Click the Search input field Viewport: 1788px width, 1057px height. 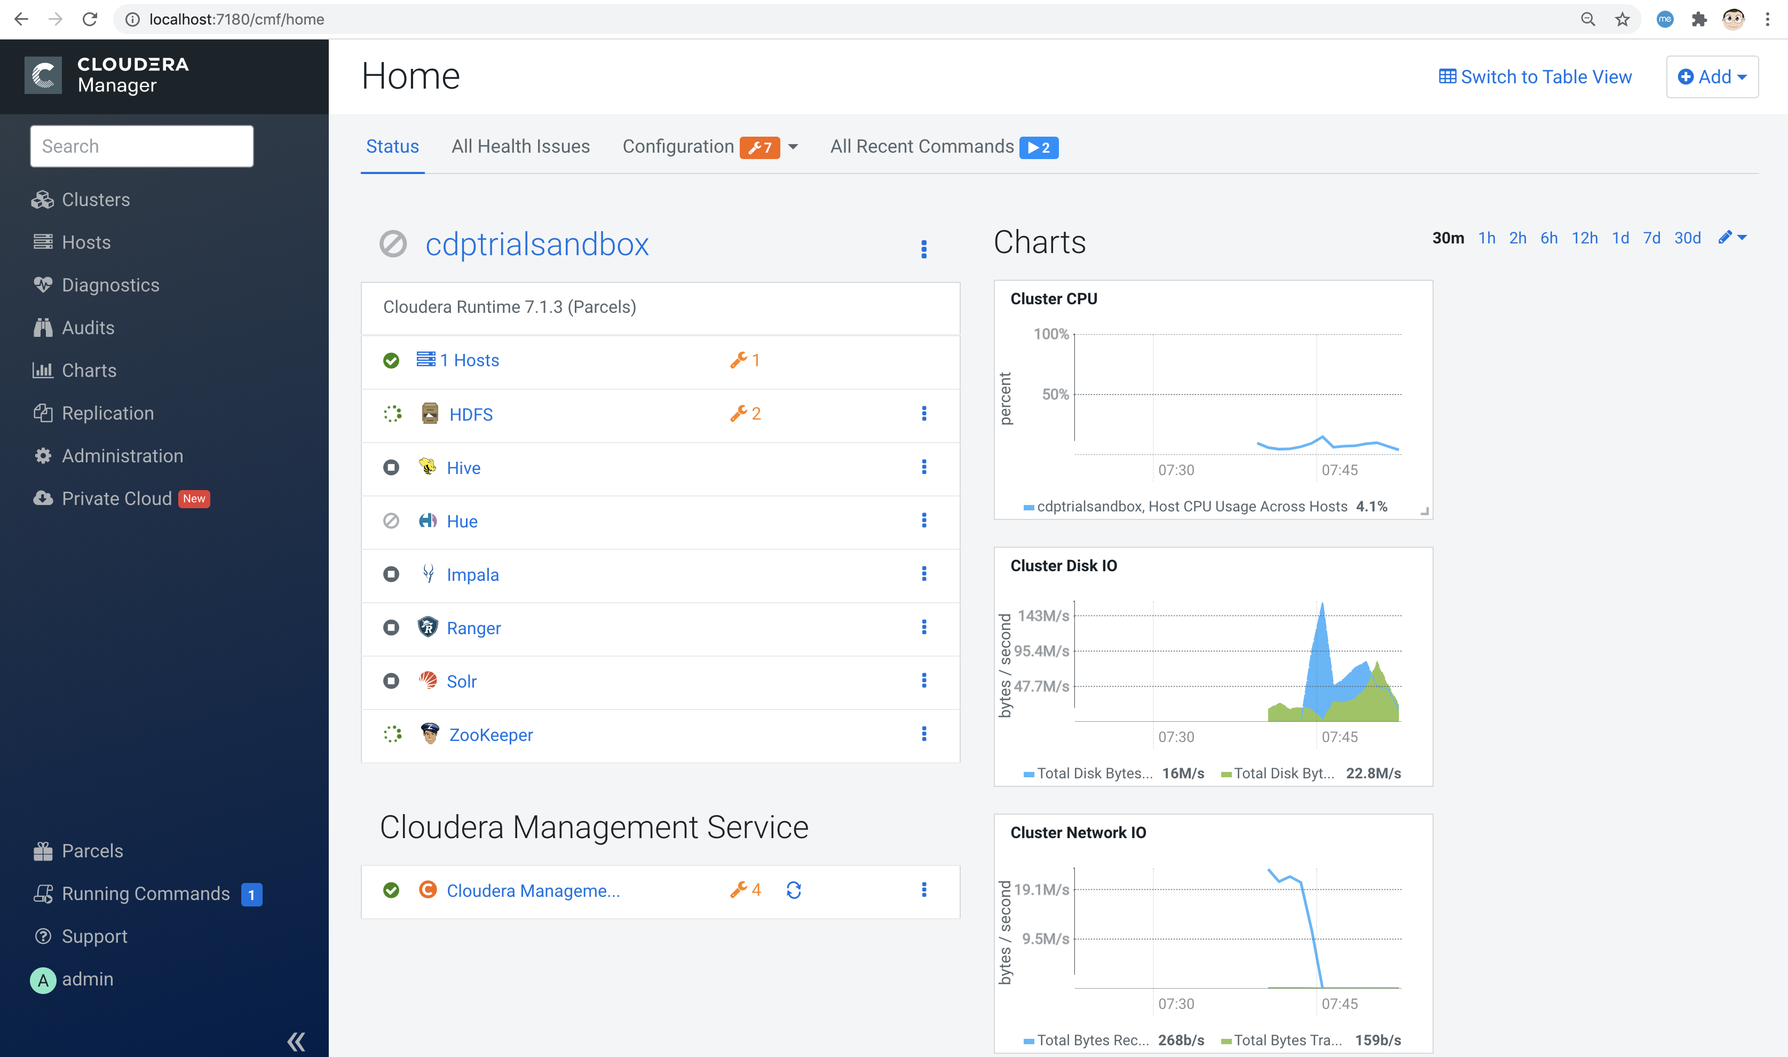coord(142,146)
